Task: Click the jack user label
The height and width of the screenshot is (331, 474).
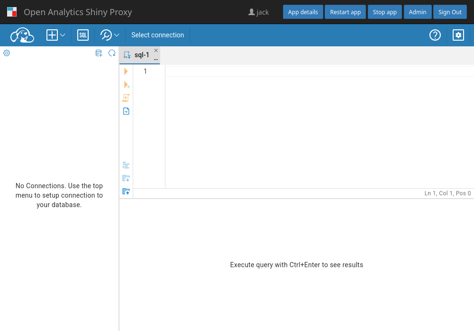Action: (258, 12)
